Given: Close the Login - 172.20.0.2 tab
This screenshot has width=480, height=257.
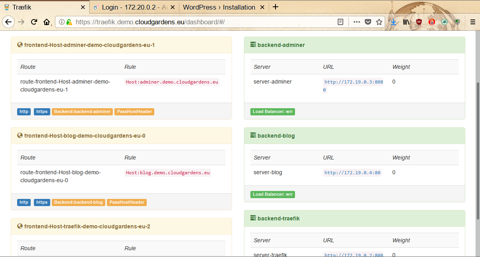Looking at the screenshot, I should click(172, 7).
